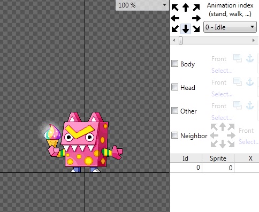Image resolution: width=259 pixels, height=212 pixels.
Task: Click Select... link for Neighbor
Action: (249, 142)
